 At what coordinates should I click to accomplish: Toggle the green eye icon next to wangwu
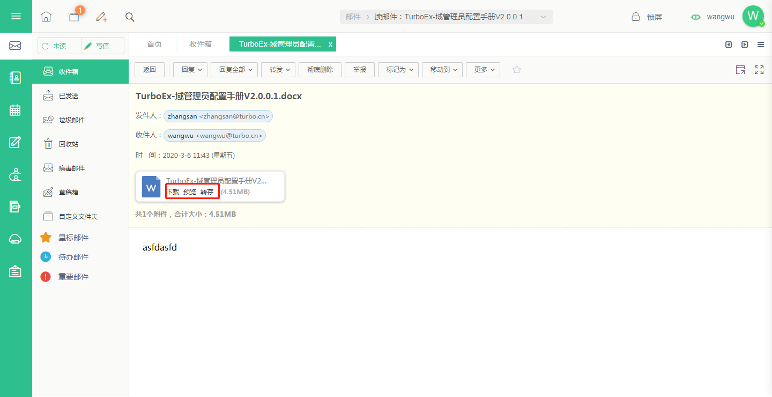coord(696,17)
